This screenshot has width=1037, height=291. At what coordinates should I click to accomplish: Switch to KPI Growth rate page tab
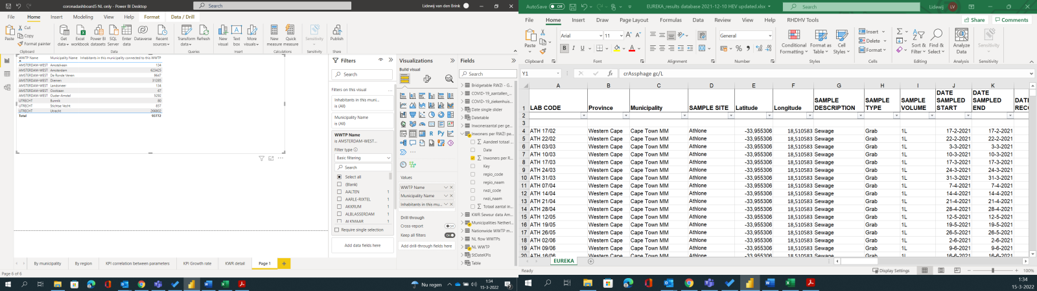(x=197, y=263)
